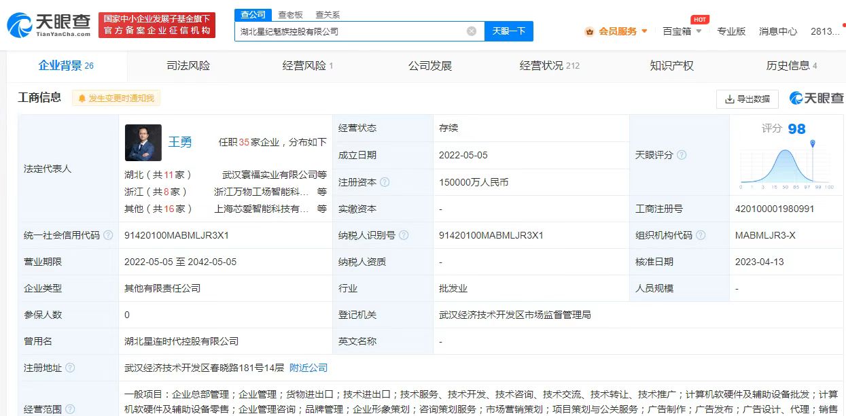Click help icon beside 组织机构代码
Screen dimensions: 846x416
click(x=701, y=235)
